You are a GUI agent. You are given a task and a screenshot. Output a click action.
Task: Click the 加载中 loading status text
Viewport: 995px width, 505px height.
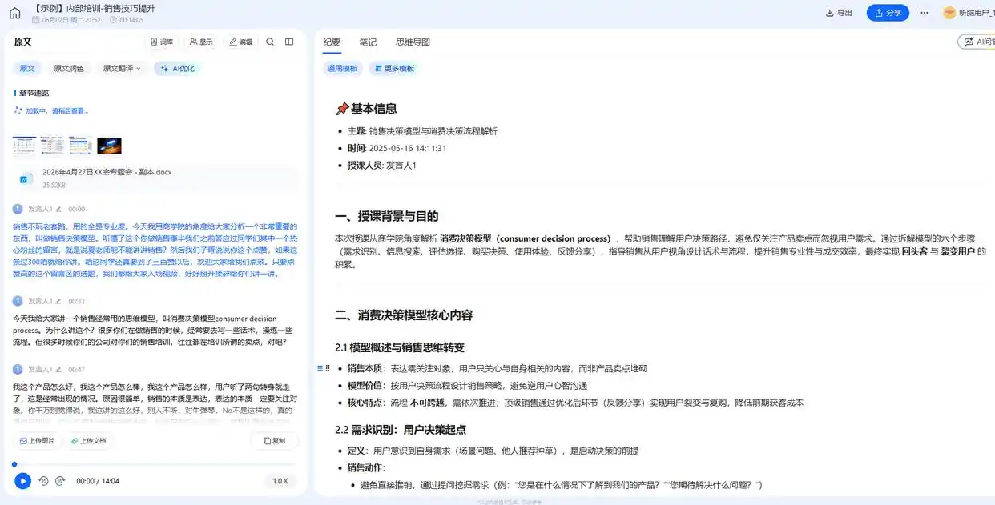(x=57, y=111)
